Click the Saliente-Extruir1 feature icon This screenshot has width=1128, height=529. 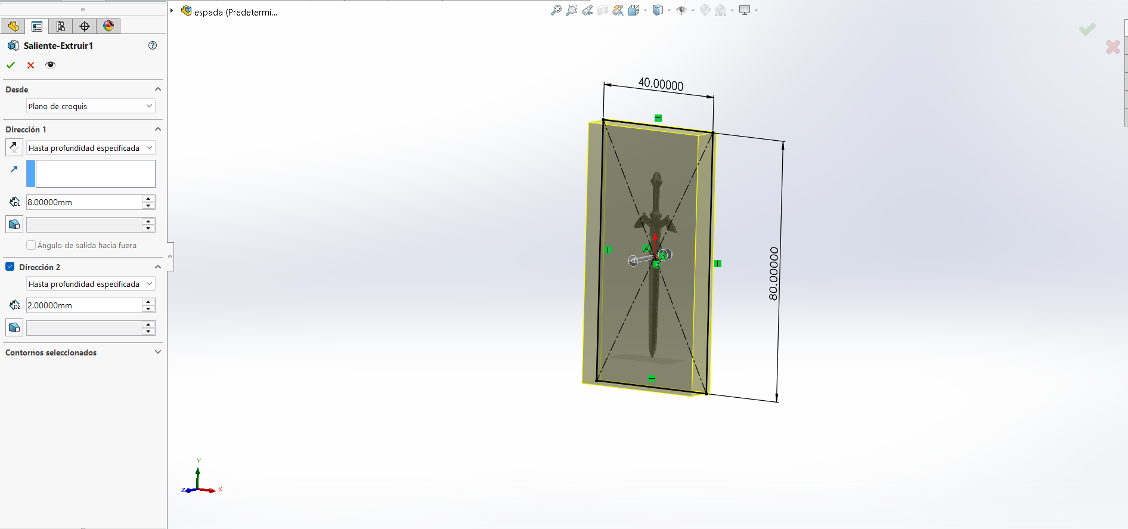(13, 45)
